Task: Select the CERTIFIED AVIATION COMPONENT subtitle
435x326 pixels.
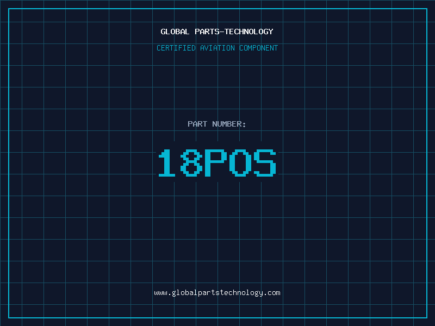Action: click(217, 48)
